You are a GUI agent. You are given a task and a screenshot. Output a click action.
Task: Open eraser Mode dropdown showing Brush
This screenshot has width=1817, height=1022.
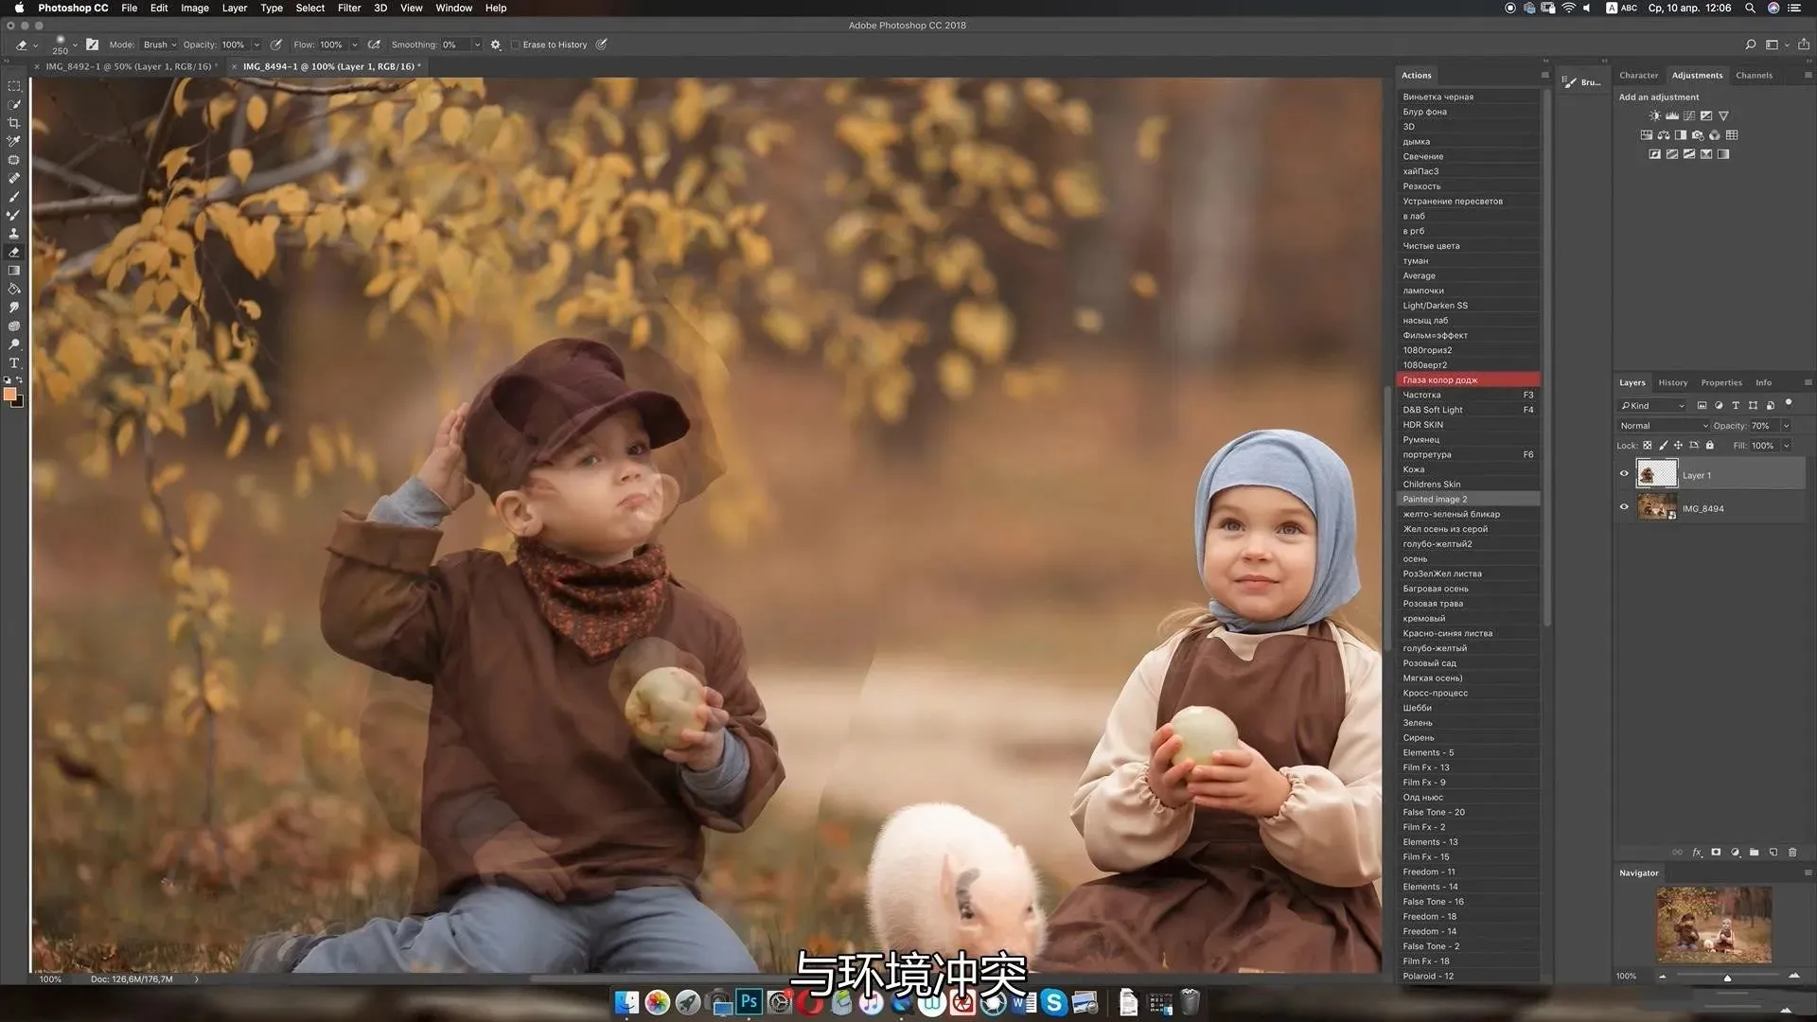pyautogui.click(x=159, y=44)
